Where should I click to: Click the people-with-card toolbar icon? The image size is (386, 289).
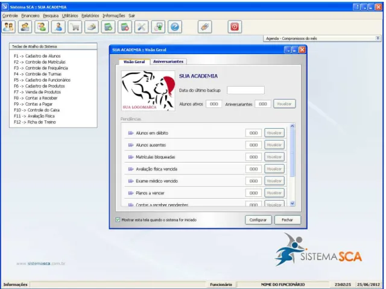(x=25, y=26)
